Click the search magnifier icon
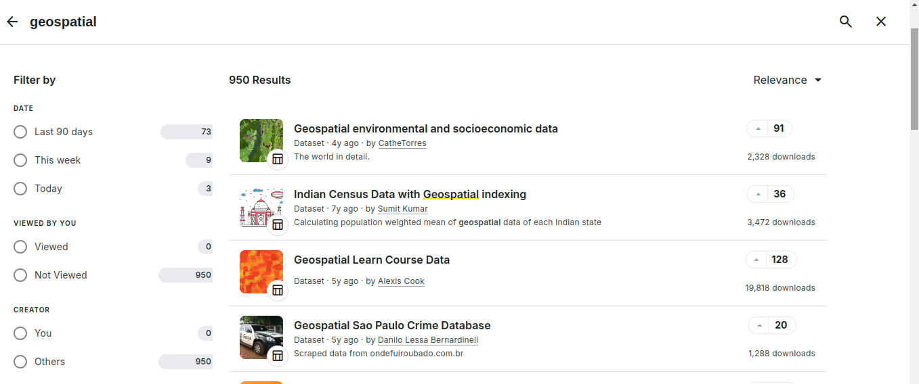 pyautogui.click(x=845, y=22)
